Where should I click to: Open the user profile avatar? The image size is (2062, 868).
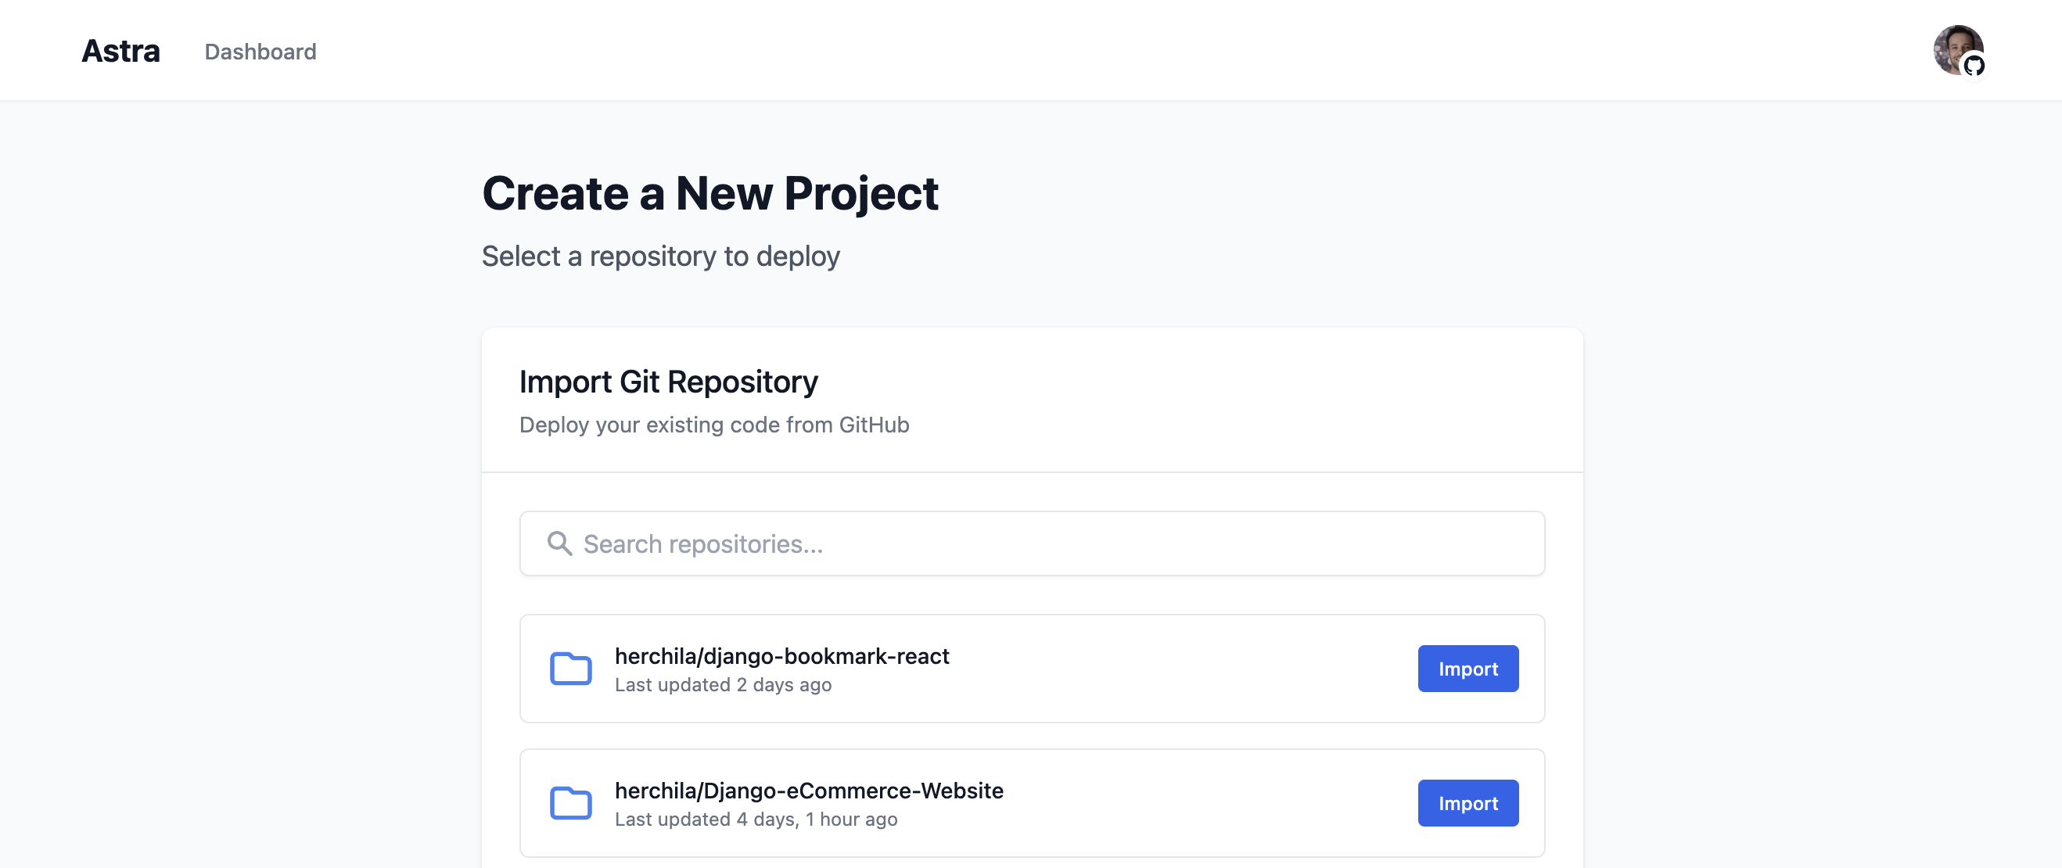click(1958, 50)
